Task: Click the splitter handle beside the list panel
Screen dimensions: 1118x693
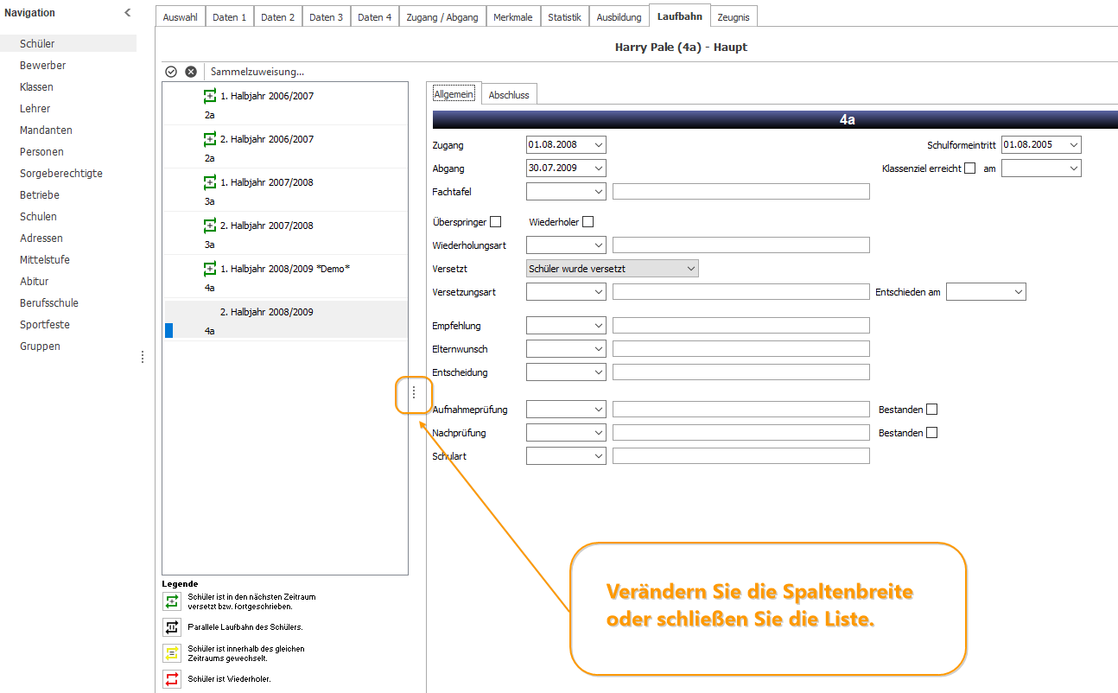Action: 413,392
